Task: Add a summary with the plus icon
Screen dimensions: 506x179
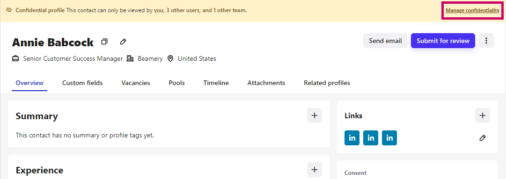Action: coord(314,115)
